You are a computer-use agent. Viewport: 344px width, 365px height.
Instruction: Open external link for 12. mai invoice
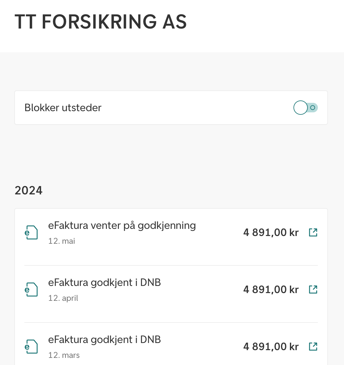[313, 232]
